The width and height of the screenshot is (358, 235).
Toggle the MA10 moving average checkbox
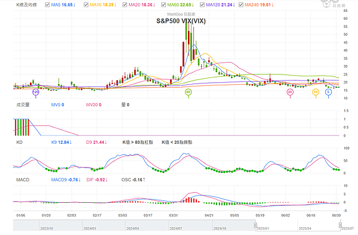click(x=86, y=5)
